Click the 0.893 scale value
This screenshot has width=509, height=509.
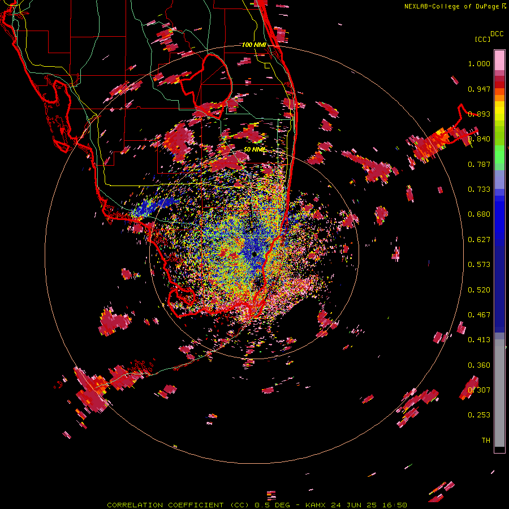(479, 114)
